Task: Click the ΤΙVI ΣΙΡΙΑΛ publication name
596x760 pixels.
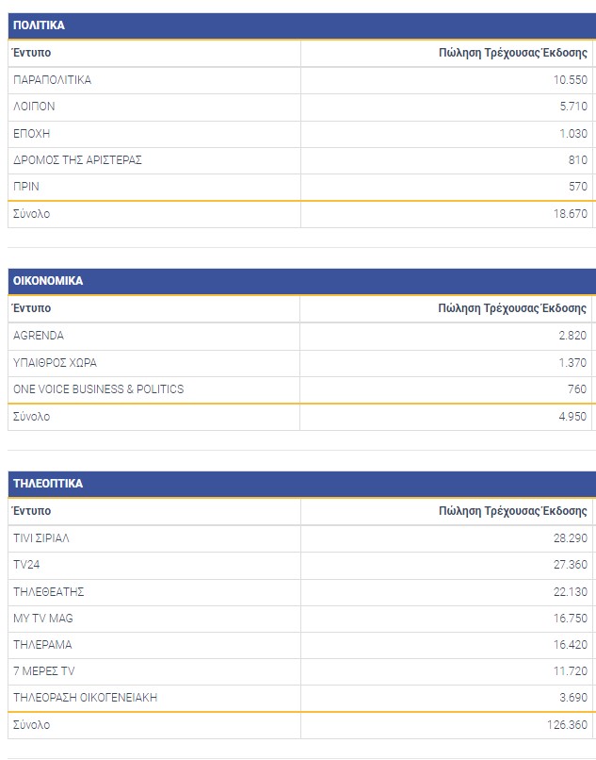Action: pos(41,538)
